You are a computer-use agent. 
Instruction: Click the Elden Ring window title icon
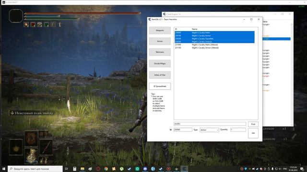3,2
